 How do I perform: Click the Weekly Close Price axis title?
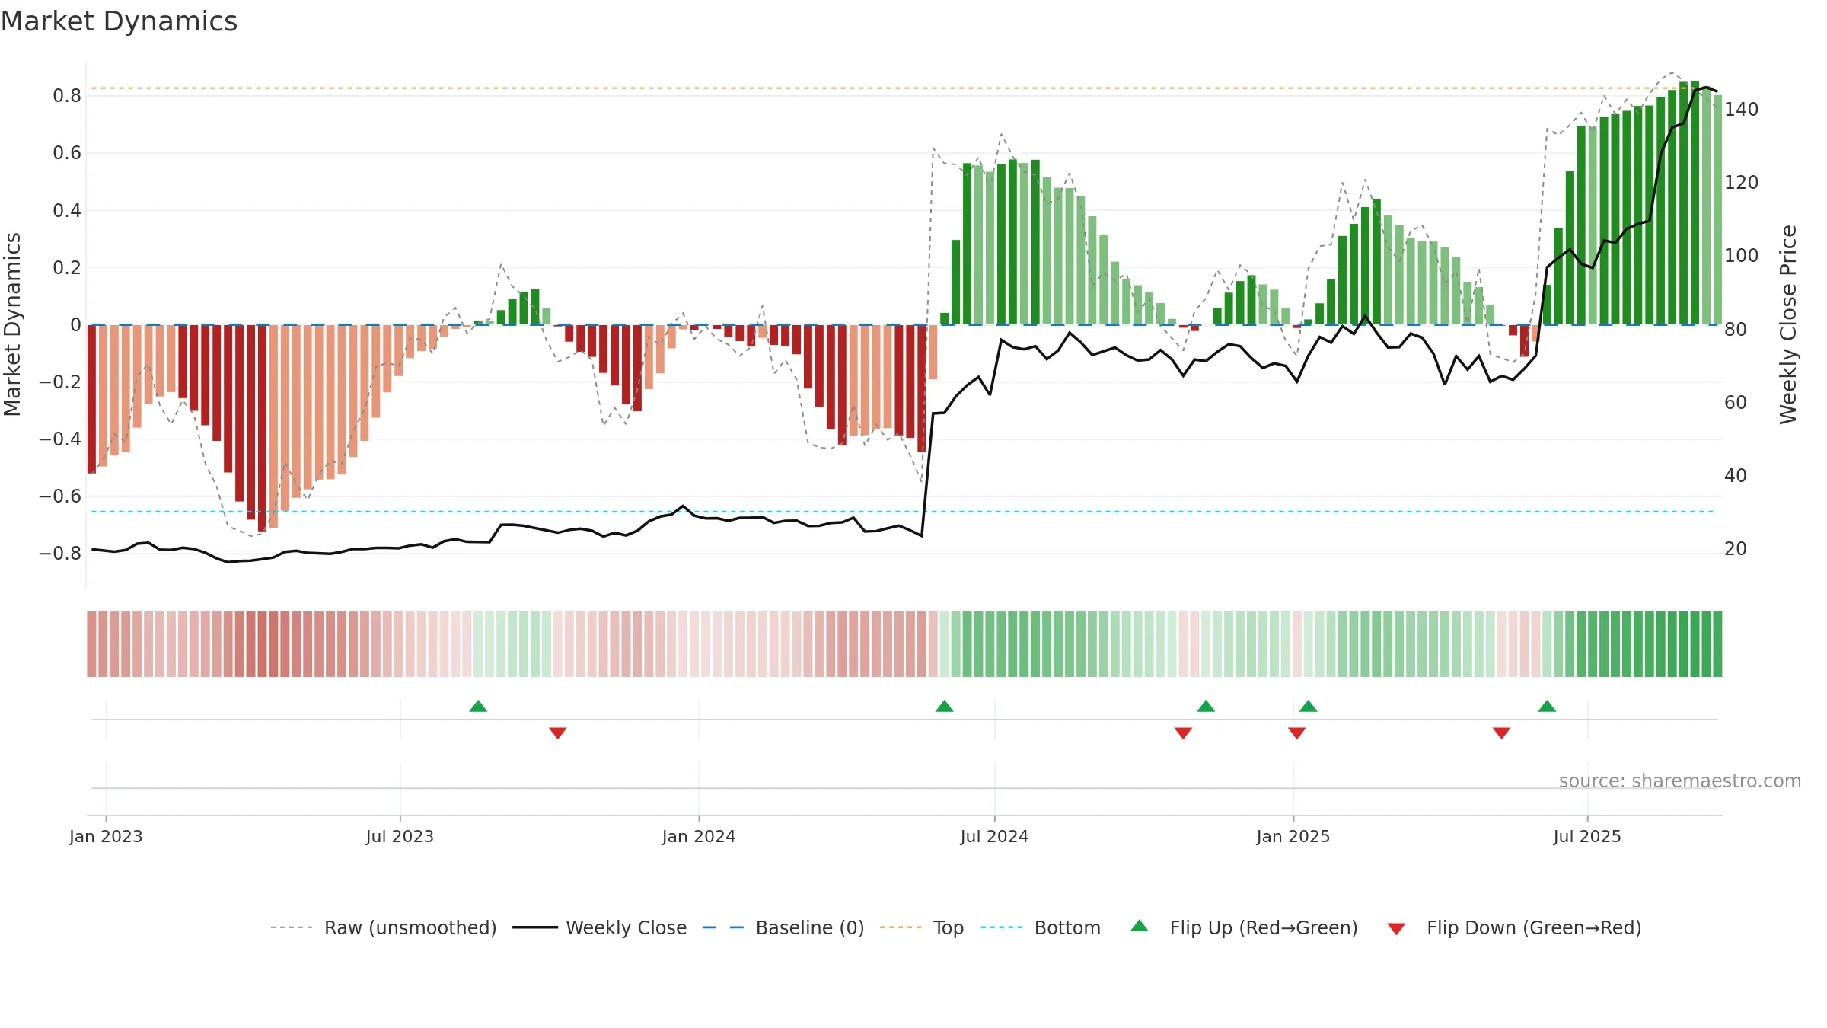1788,324
